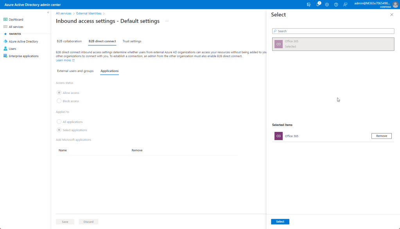Switch to the B2B collaboration tab
This screenshot has width=400, height=229.
pos(69,41)
